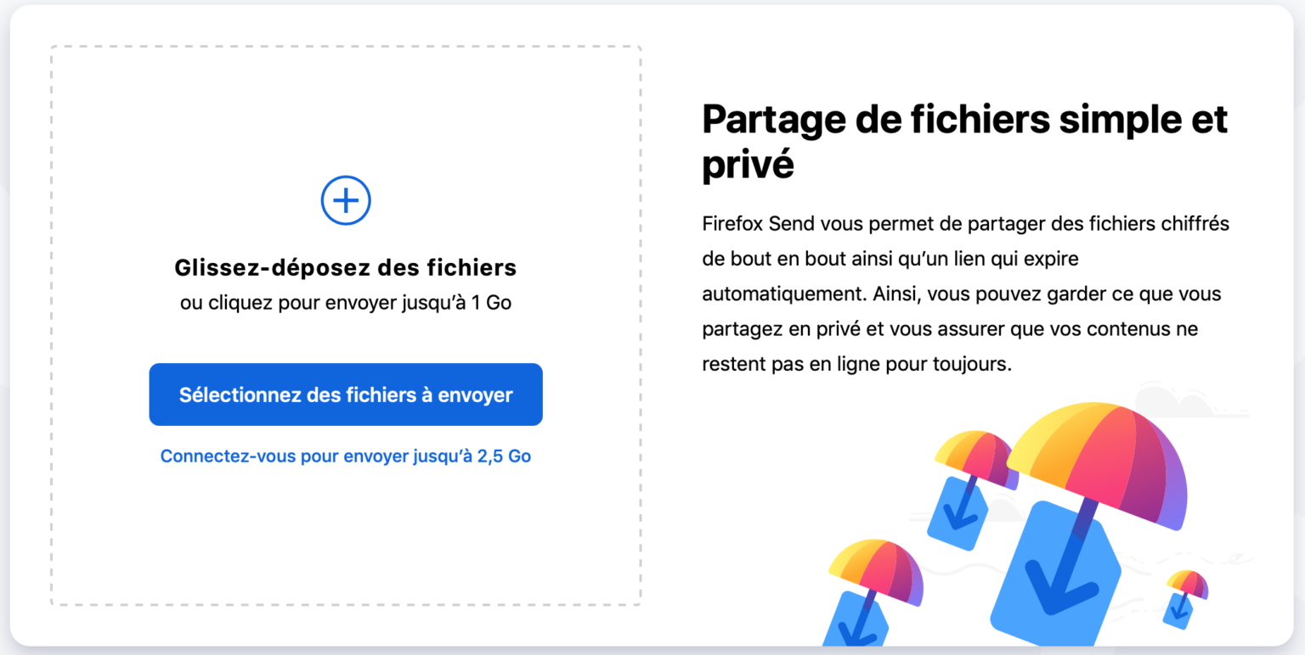The image size is (1305, 655).
Task: Click the empty dashed drop zone below the sign-in link
Action: [346, 536]
